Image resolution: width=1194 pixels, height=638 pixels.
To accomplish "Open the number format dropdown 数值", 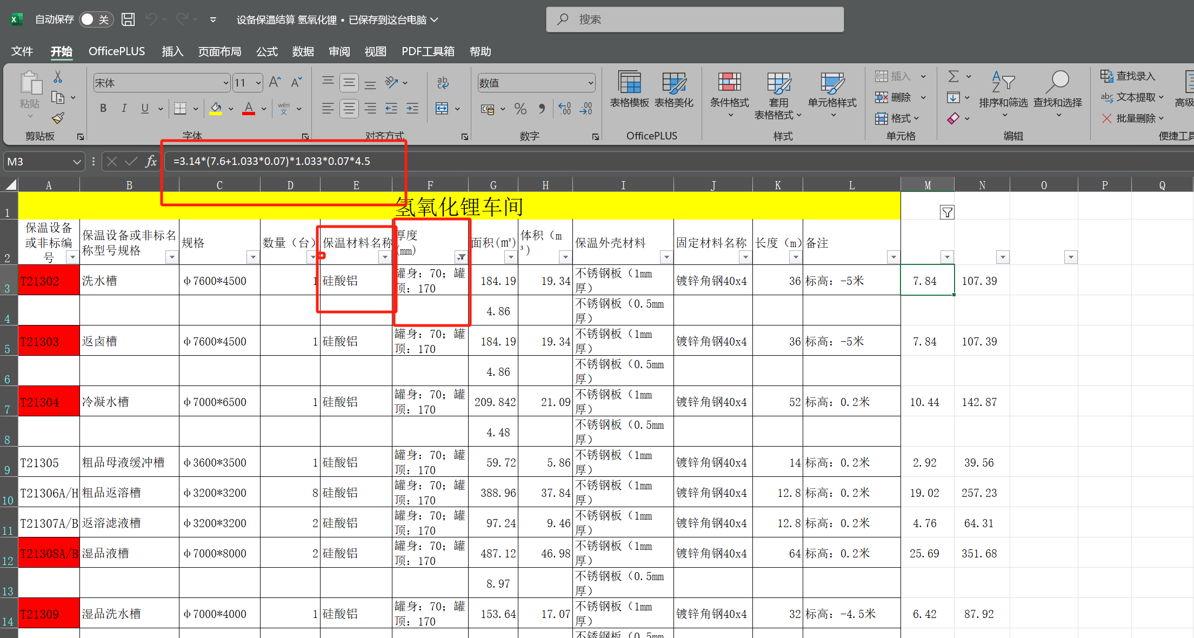I will coord(590,83).
